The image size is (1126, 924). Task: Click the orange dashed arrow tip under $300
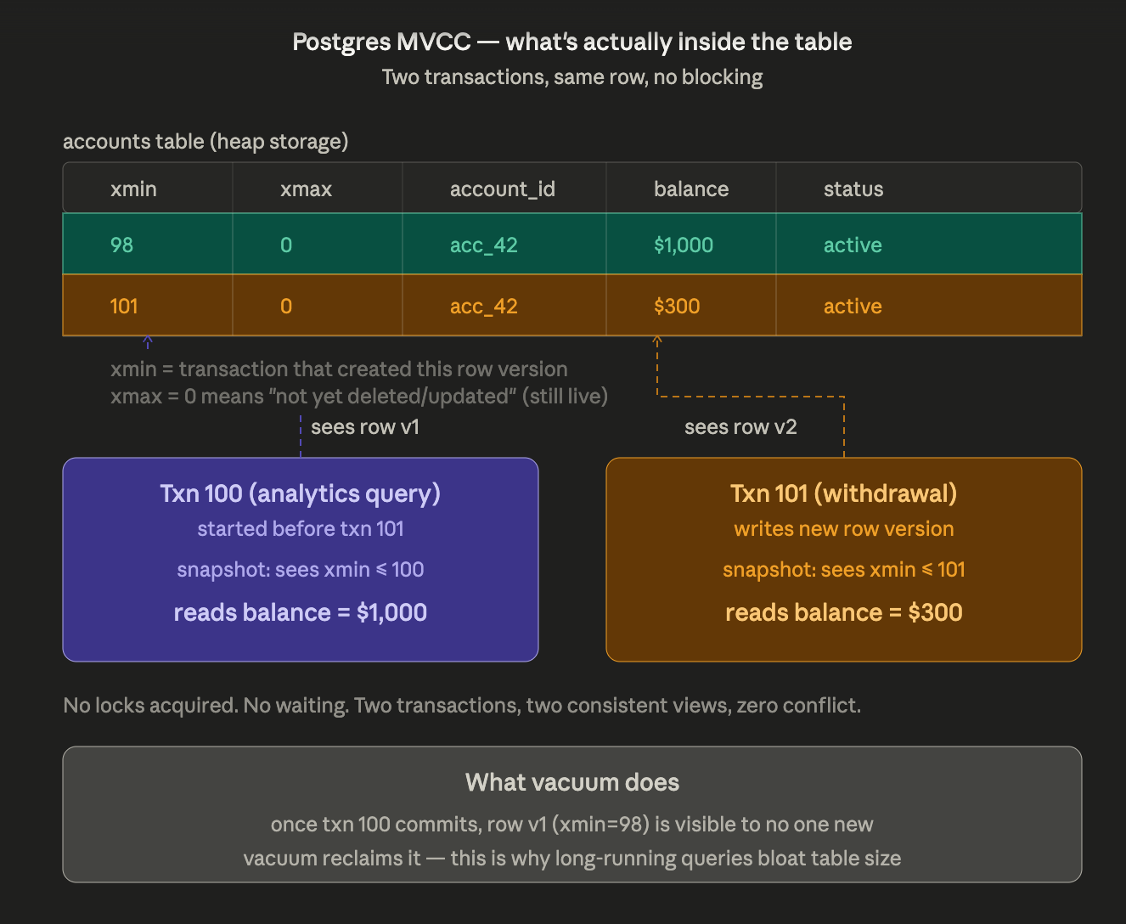657,340
